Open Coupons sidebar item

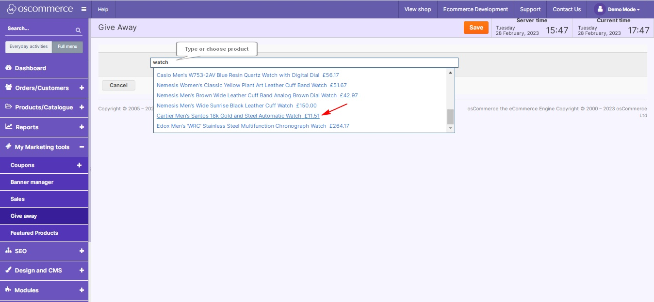click(22, 165)
